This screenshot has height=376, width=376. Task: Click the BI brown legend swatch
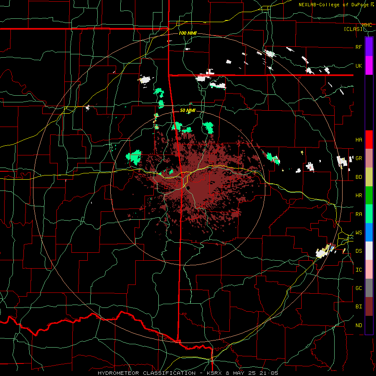[x=369, y=307]
